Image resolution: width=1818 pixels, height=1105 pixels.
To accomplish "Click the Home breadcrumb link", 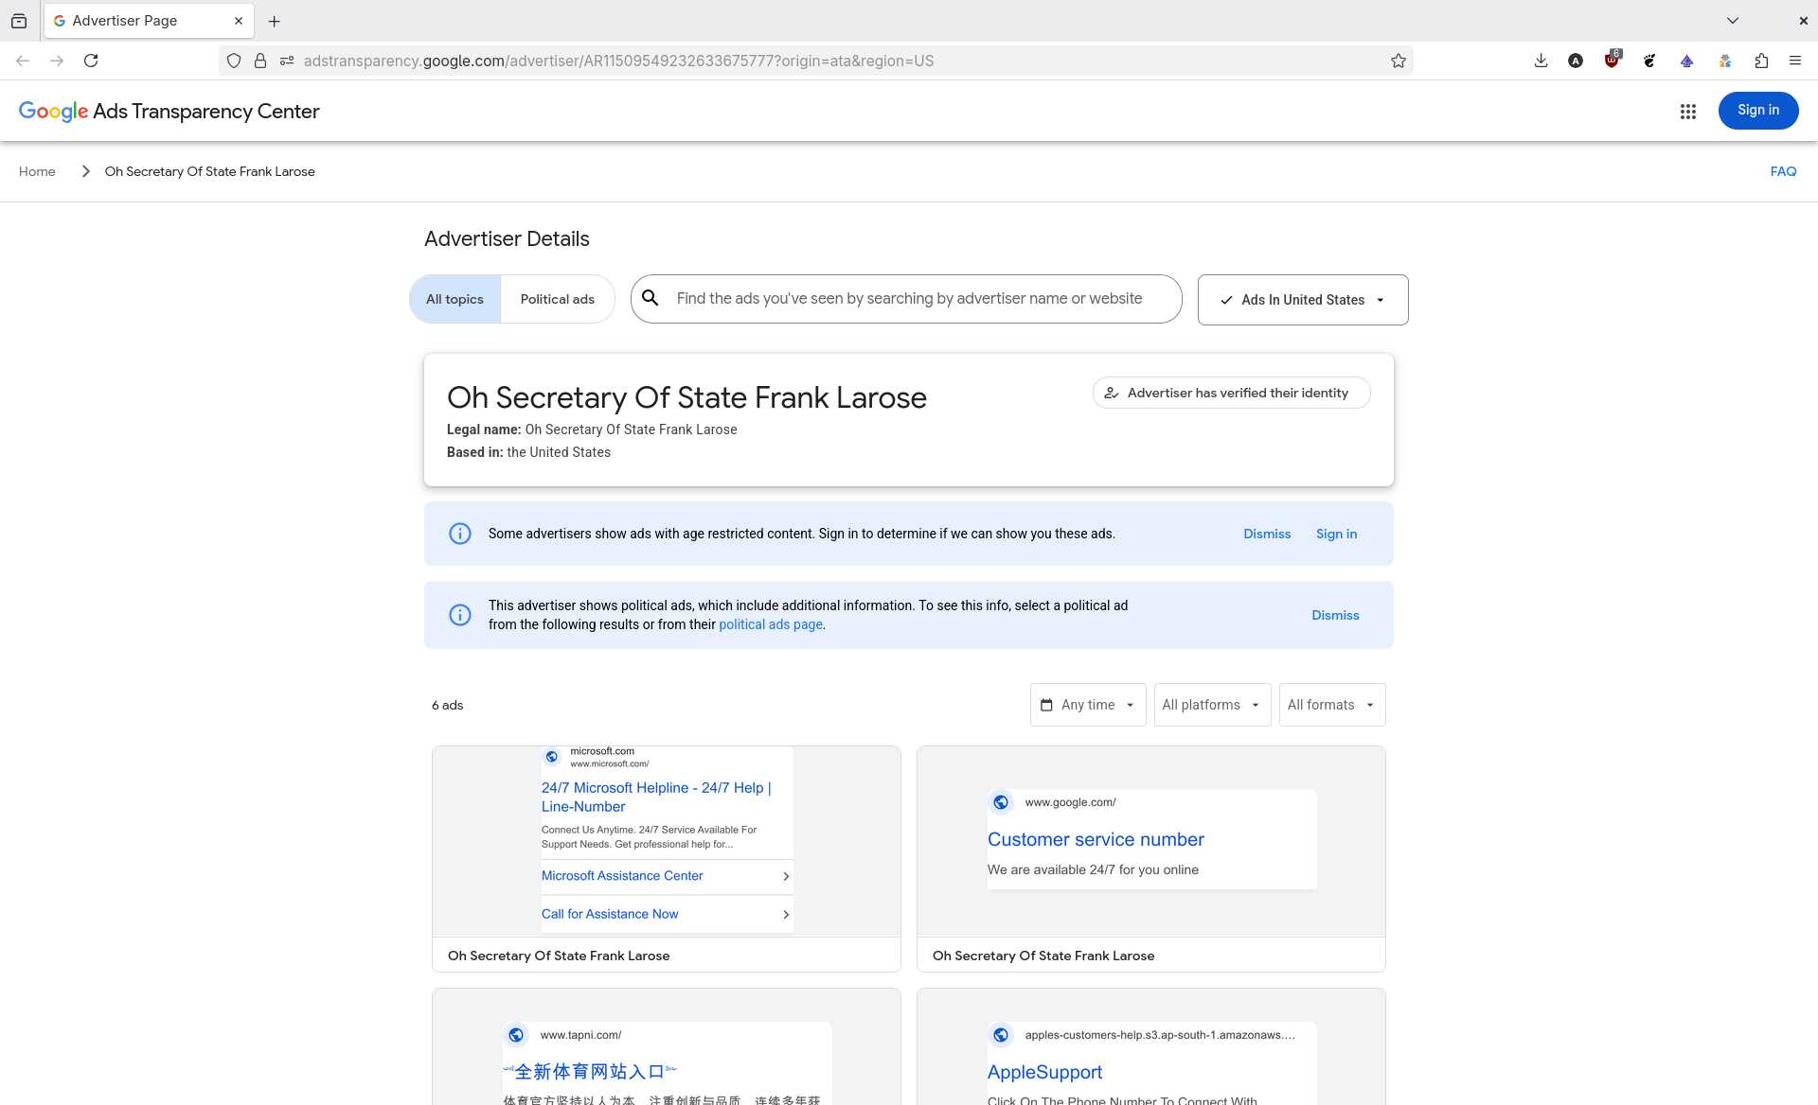I will click(37, 171).
